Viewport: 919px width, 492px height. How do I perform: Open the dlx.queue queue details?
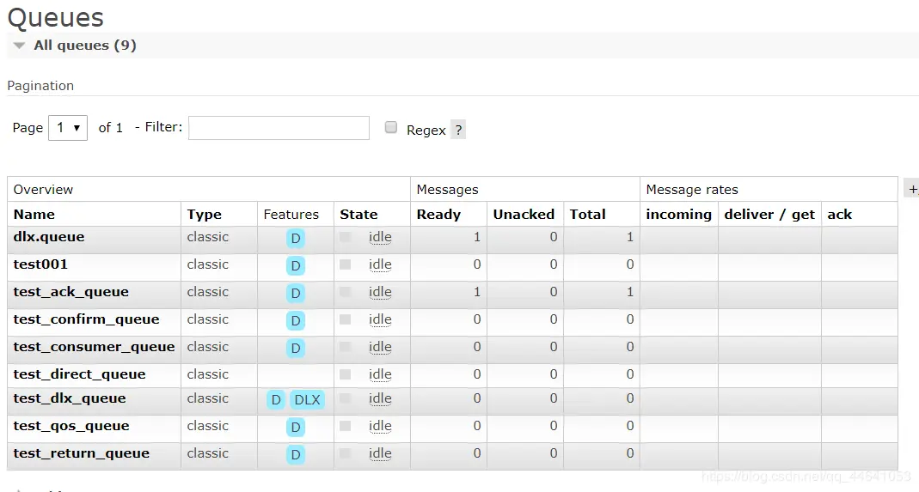49,237
